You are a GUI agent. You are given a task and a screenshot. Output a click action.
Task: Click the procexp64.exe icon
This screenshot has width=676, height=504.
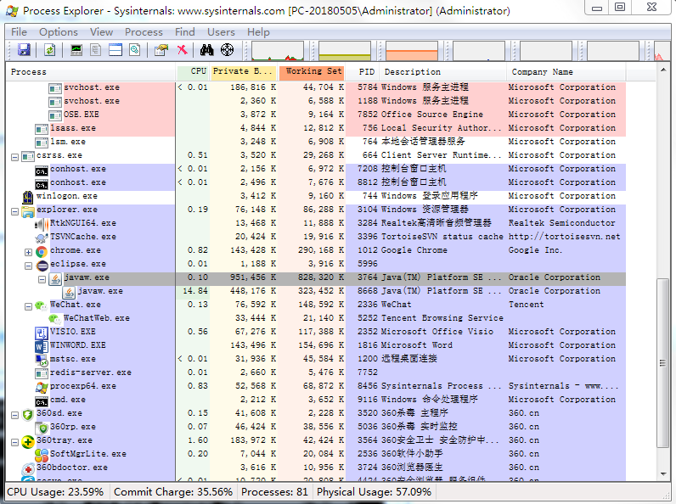[42, 387]
